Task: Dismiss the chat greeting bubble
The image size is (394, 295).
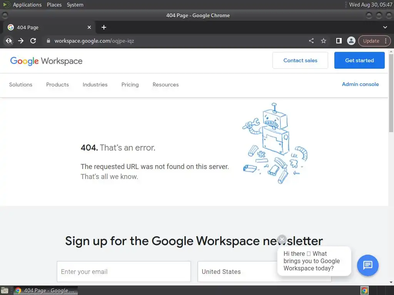Action: [x=282, y=239]
